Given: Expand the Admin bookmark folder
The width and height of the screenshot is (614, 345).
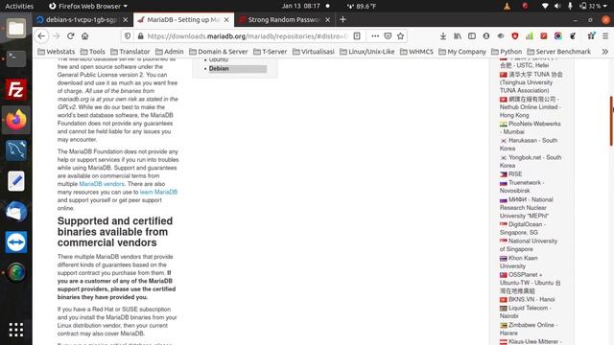Looking at the screenshot, I should point(169,51).
